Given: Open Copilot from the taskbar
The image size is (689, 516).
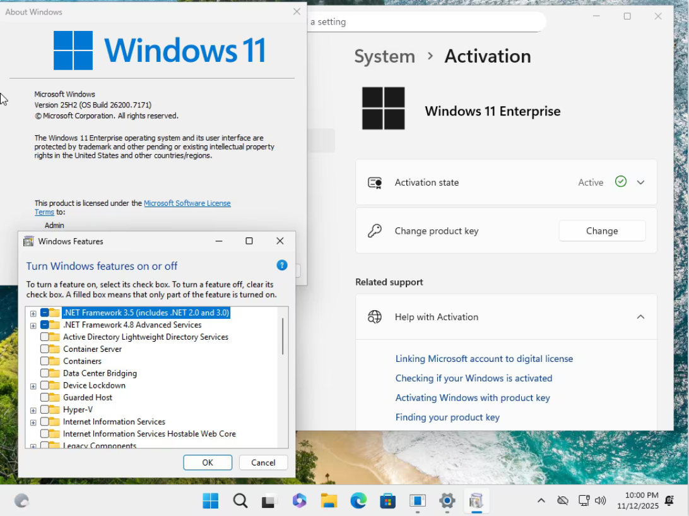Looking at the screenshot, I should (299, 501).
